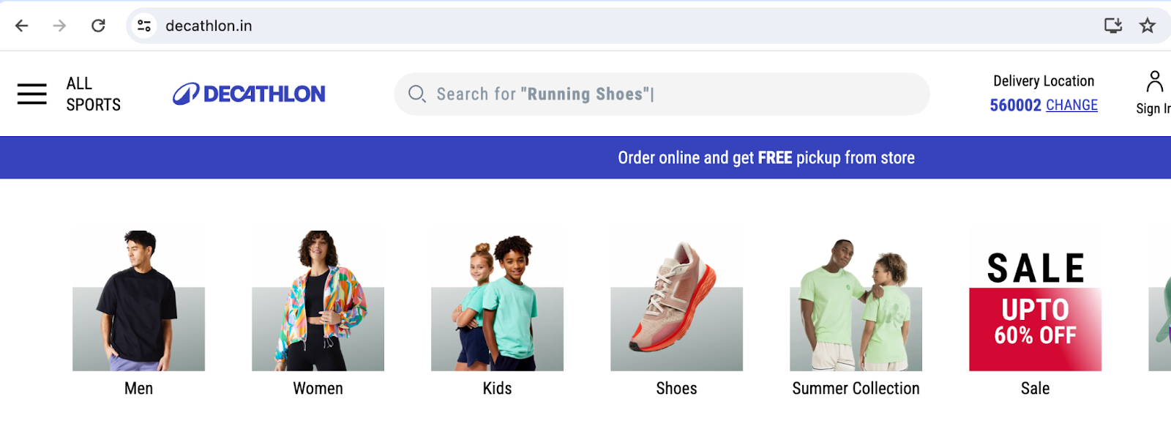This screenshot has height=440, width=1171.
Task: Bookmark this page with star icon
Action: pyautogui.click(x=1147, y=26)
